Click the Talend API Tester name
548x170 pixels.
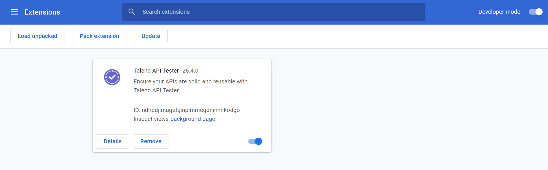156,71
